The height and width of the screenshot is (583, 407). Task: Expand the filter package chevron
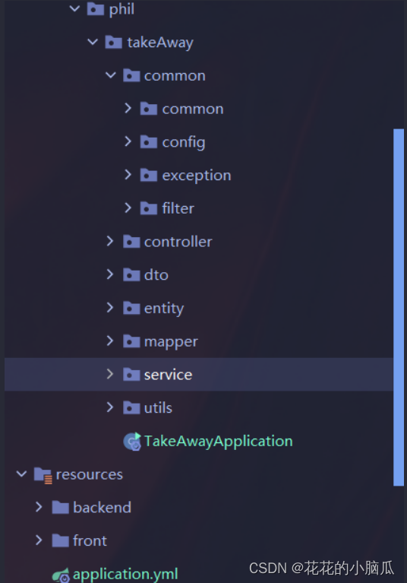pyautogui.click(x=128, y=208)
